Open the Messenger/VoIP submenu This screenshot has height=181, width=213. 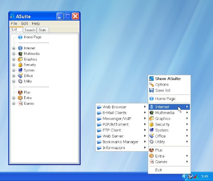(122, 119)
